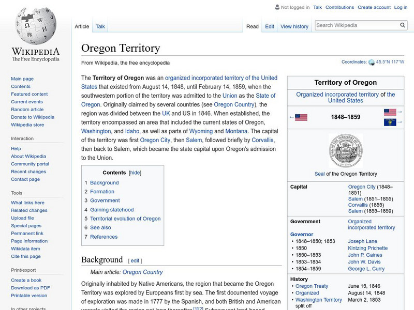Open Corvallis link in the Capital row

point(358,205)
